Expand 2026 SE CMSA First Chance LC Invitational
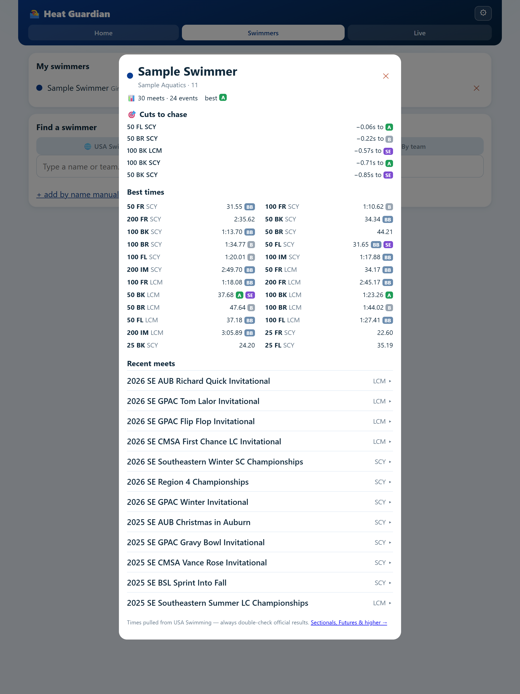This screenshot has height=694, width=520. (x=260, y=441)
